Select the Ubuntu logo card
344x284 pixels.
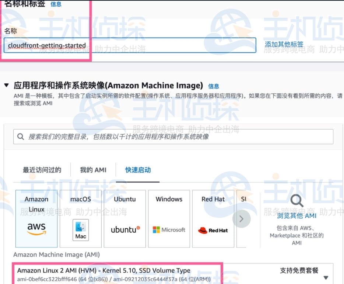tap(124, 218)
